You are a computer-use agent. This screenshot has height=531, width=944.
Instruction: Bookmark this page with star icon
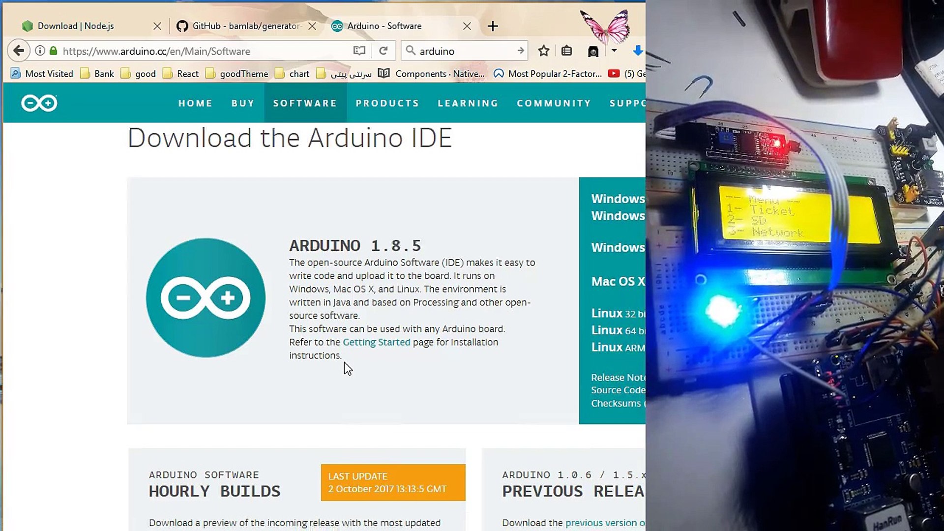click(x=543, y=51)
